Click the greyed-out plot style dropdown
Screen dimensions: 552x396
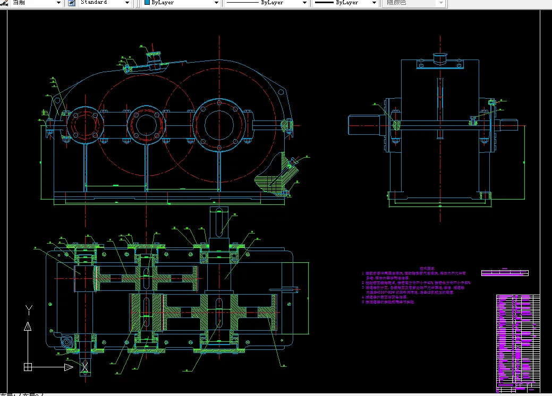414,3
